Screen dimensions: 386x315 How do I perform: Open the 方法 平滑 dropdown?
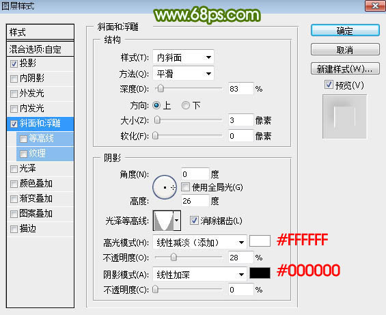click(x=183, y=73)
